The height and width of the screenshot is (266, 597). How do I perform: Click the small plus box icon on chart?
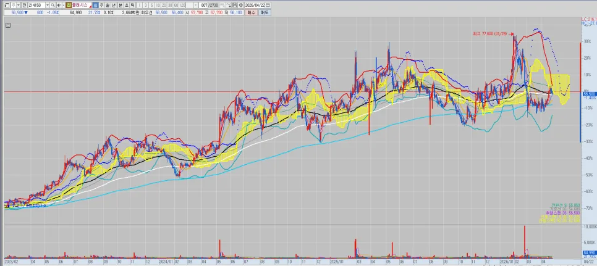tap(9, 25)
